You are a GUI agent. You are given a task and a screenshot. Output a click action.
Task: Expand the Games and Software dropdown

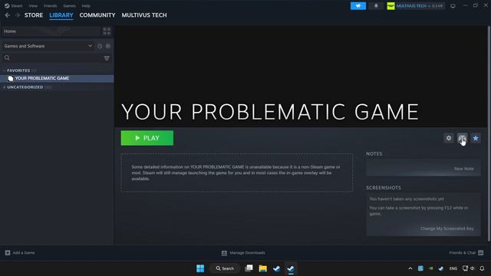(48, 46)
